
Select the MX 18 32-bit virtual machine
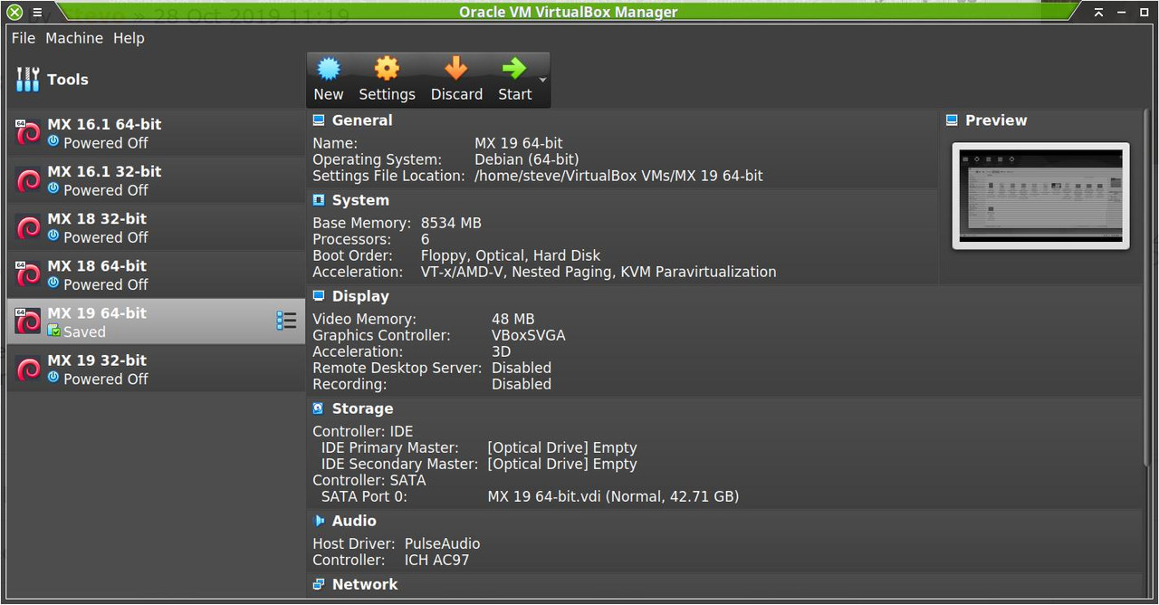pos(156,227)
